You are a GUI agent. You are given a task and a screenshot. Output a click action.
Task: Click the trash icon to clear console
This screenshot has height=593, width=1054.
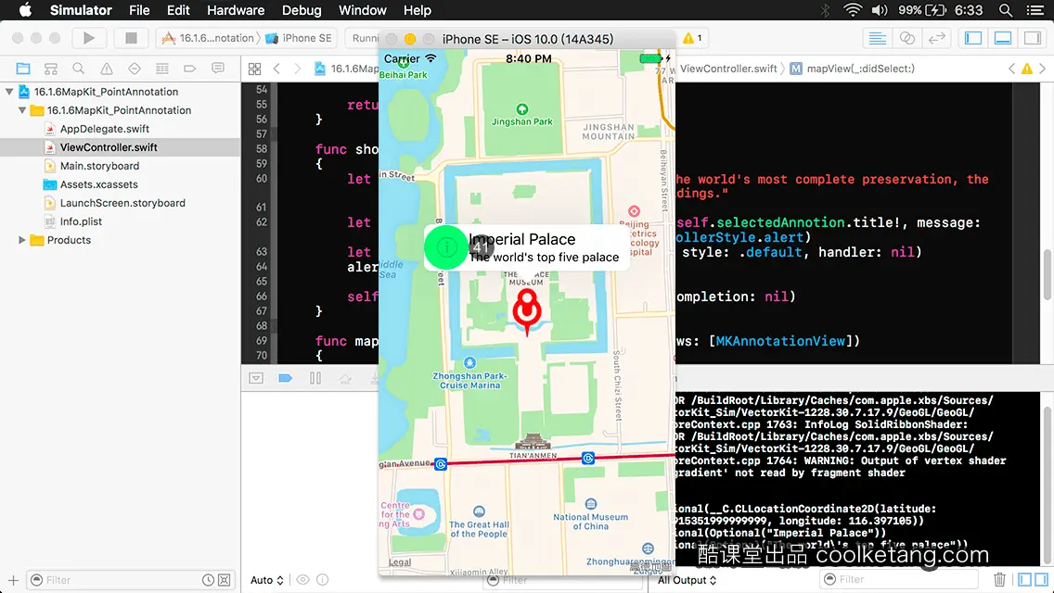click(999, 580)
